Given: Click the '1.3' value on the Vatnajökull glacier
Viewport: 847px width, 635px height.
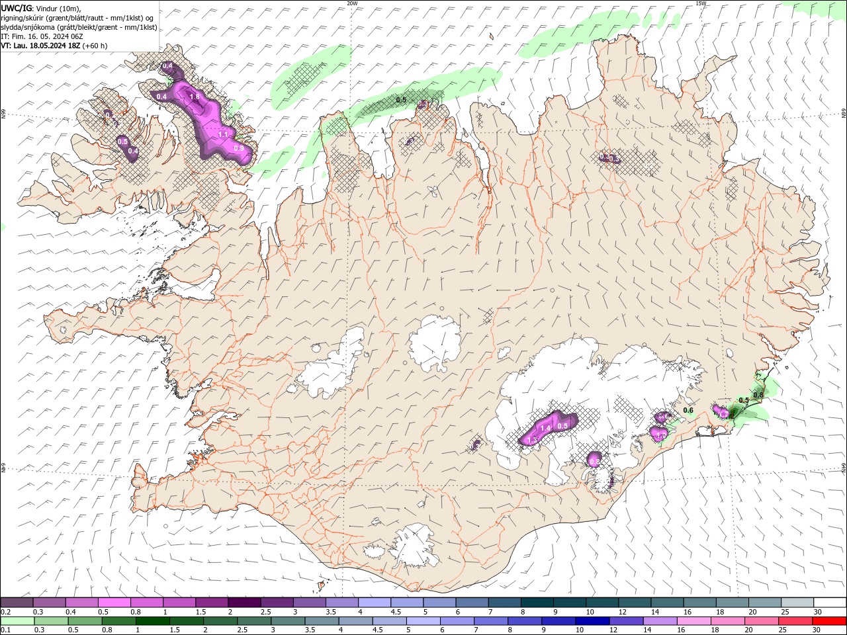Looking at the screenshot, I should tap(531, 440).
